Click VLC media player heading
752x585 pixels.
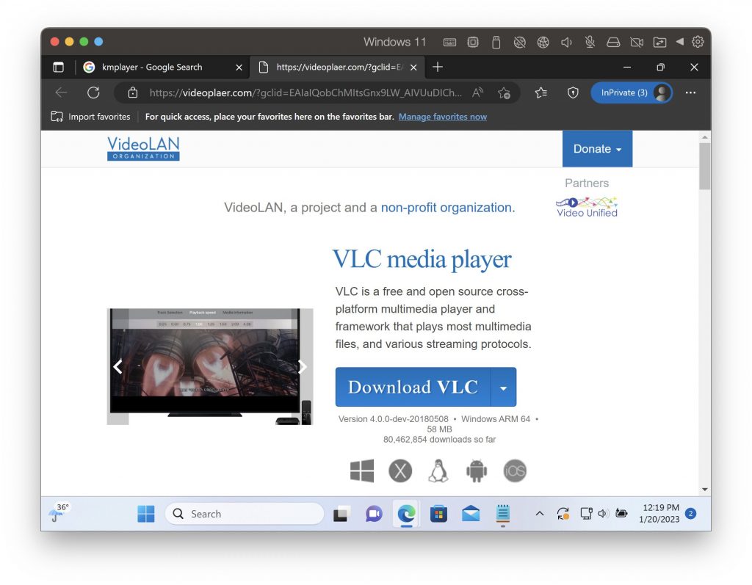[422, 259]
